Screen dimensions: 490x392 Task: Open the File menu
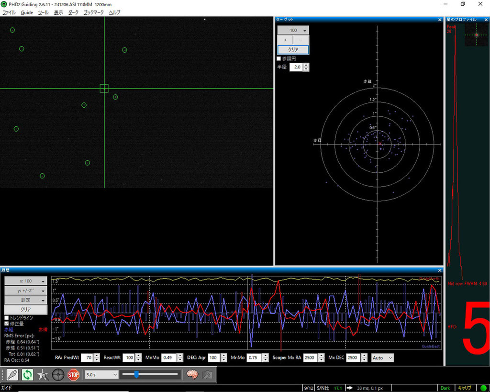[x=9, y=12]
